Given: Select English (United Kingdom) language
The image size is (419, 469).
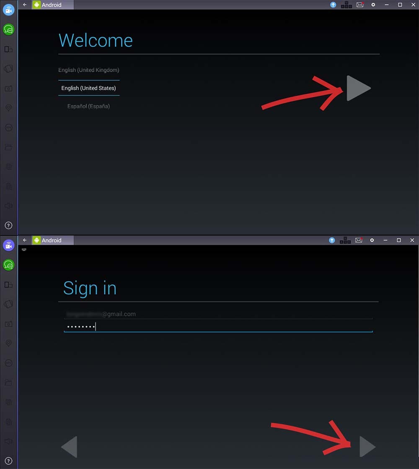Looking at the screenshot, I should click(x=89, y=70).
